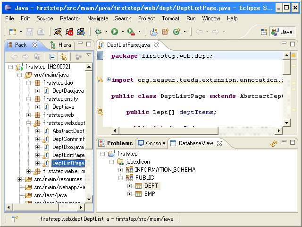Collapse the PUBLIC schema node
Viewport: 302px width, 227px height.
(121, 178)
